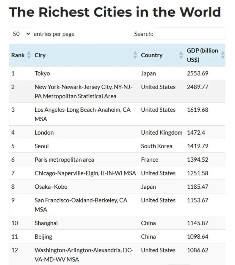Open the entries per page dropdown
Viewport: 235px width, 265px height.
click(20, 34)
